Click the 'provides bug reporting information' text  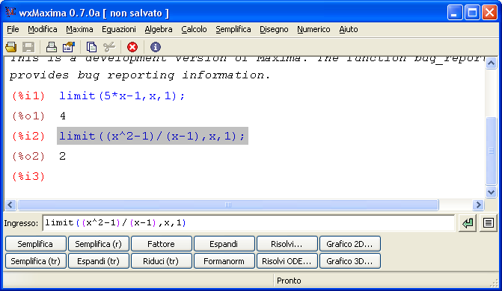click(140, 75)
